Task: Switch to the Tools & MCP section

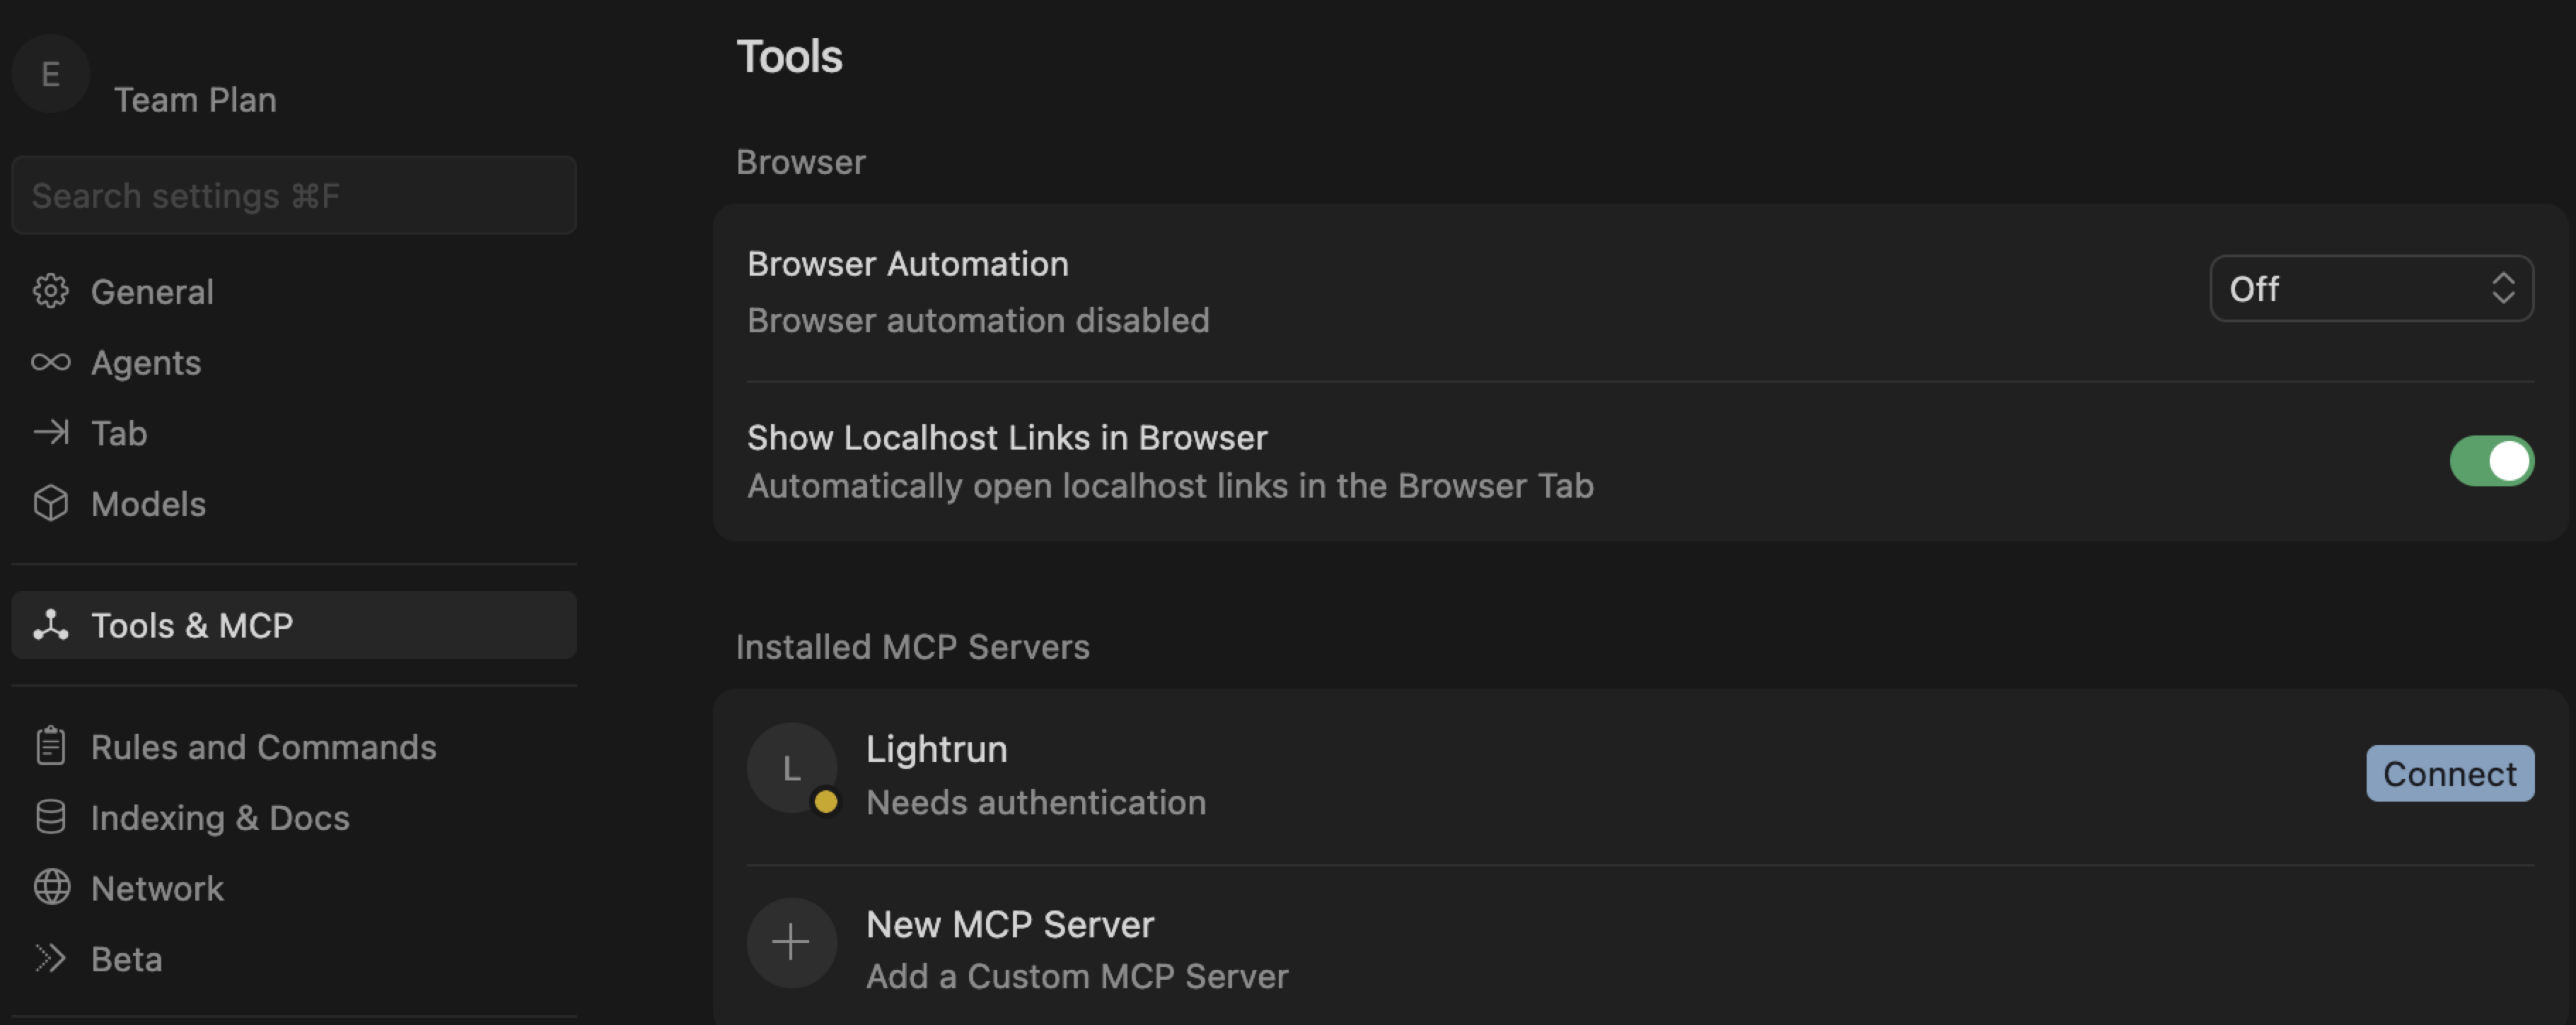Action: click(192, 624)
